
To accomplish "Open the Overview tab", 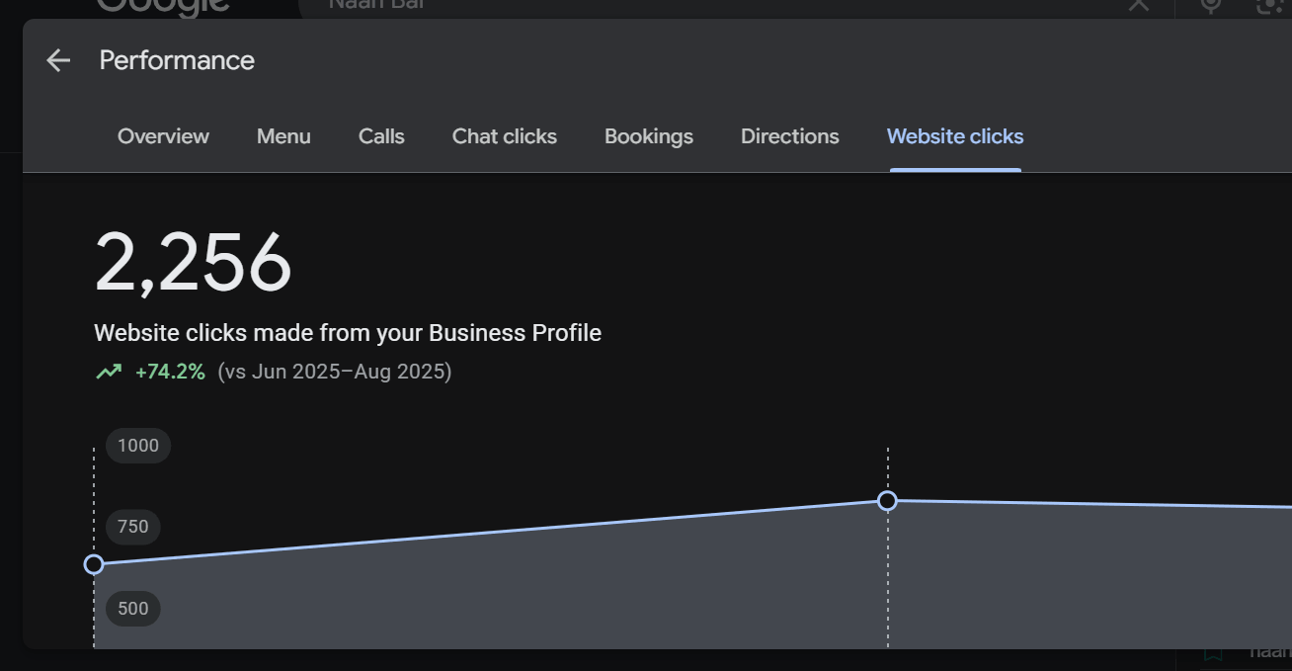I will [163, 136].
